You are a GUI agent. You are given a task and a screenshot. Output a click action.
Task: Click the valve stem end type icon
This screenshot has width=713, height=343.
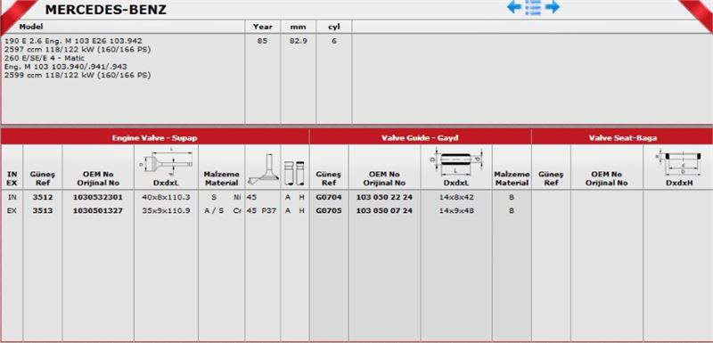[x=294, y=173]
